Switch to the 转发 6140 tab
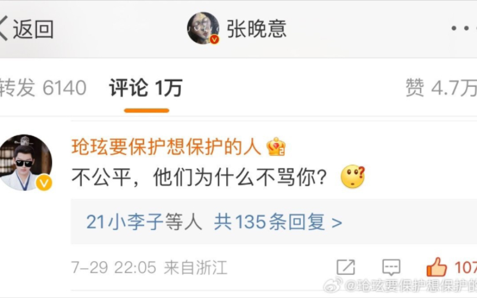Screen dimensions: 477x298 pos(43,88)
